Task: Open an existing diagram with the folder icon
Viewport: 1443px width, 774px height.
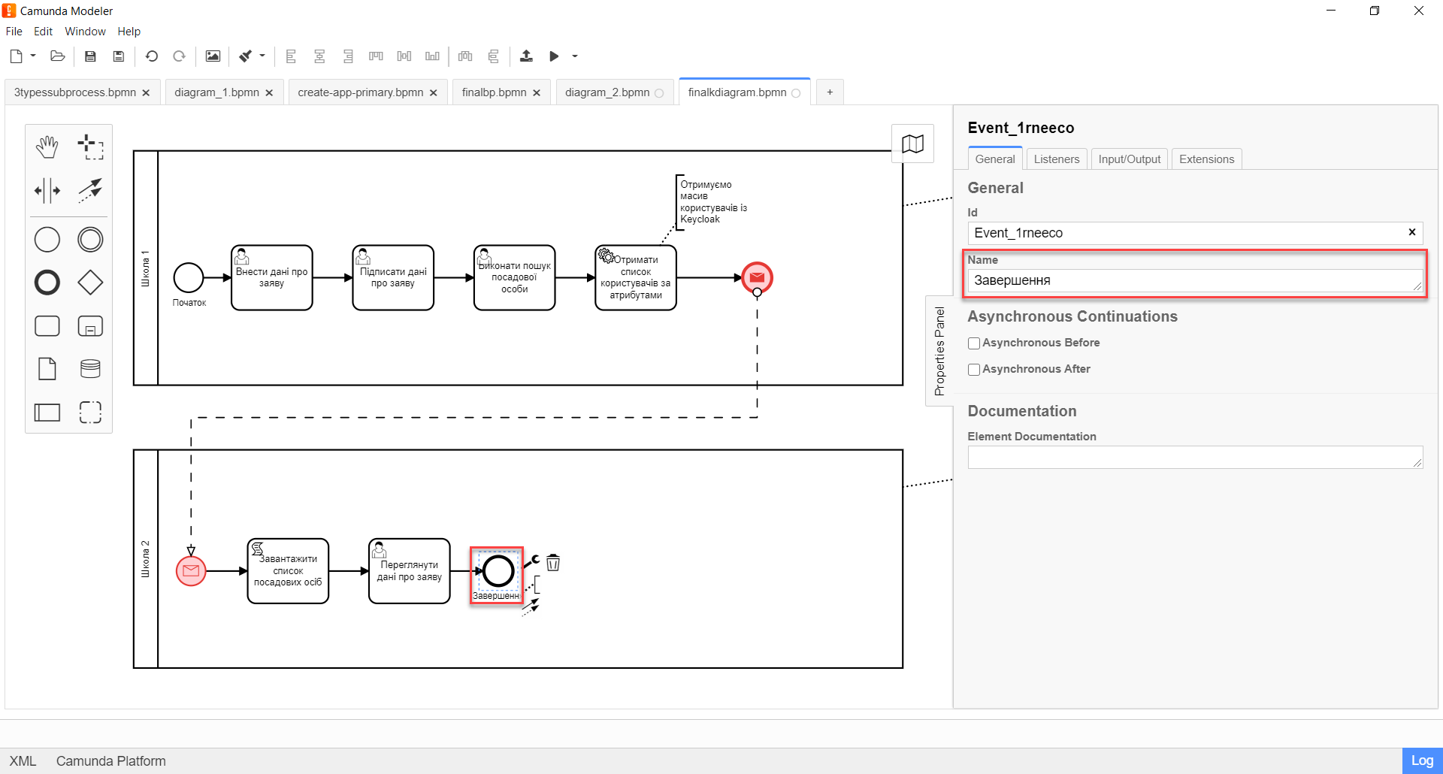Action: pyautogui.click(x=58, y=56)
